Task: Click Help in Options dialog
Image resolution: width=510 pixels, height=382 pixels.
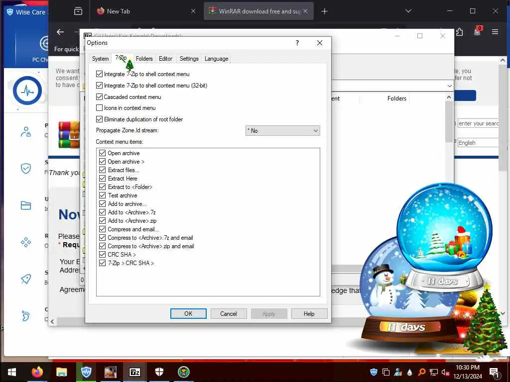Action: [309, 314]
